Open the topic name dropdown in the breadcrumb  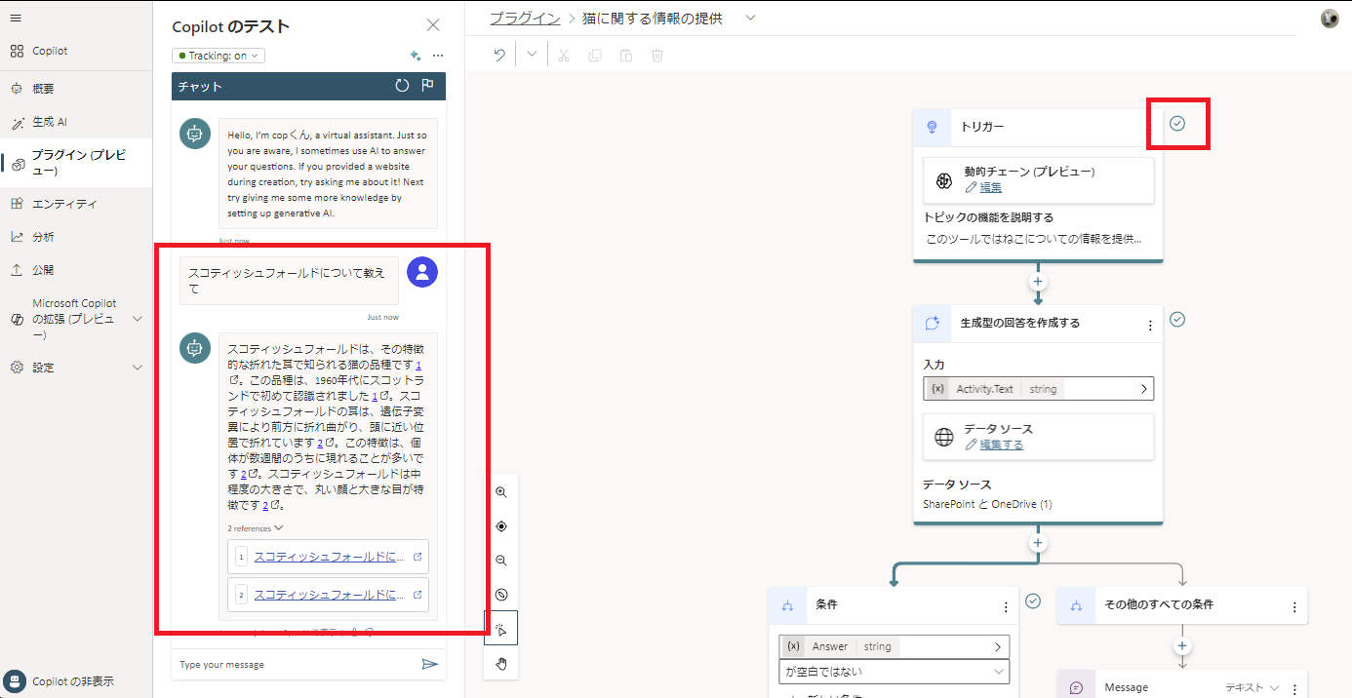tap(749, 18)
